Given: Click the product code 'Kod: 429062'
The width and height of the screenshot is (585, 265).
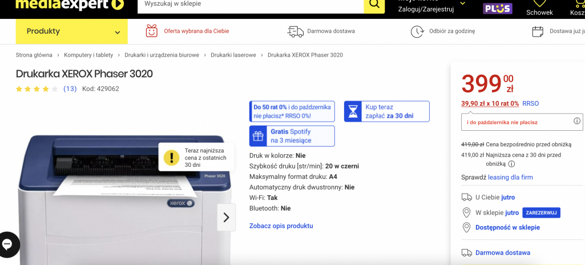Looking at the screenshot, I should click(100, 89).
